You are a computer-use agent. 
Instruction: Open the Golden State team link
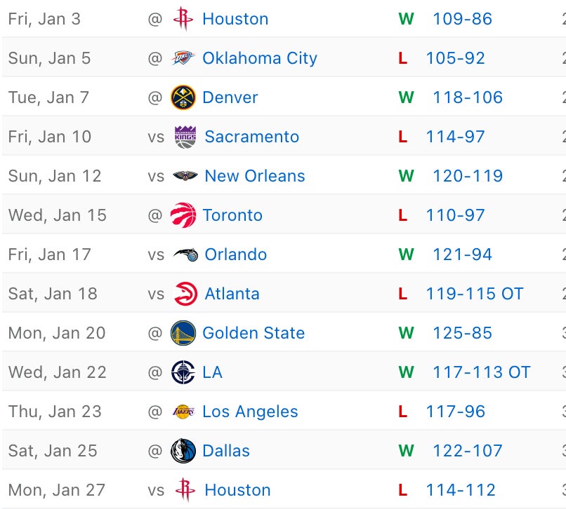(x=254, y=333)
